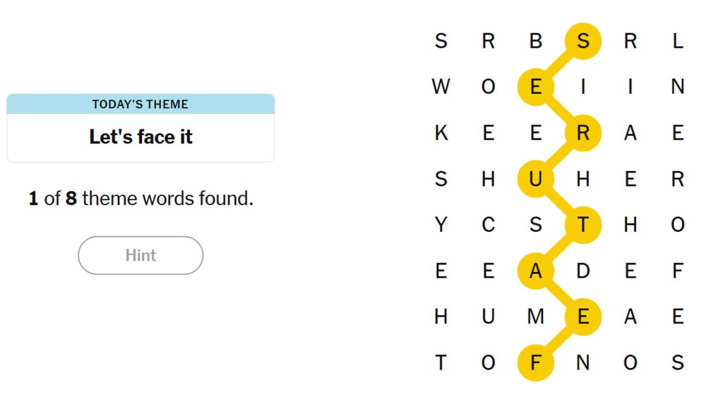The width and height of the screenshot is (723, 407).
Task: Select the highlighted S starting the found word
Action: tap(583, 40)
